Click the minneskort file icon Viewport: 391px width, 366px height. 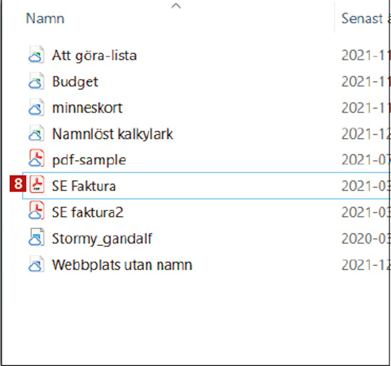click(36, 107)
